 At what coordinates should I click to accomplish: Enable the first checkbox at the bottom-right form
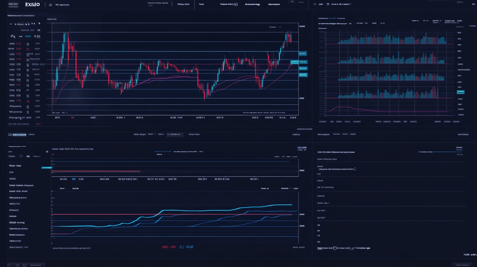319,248
